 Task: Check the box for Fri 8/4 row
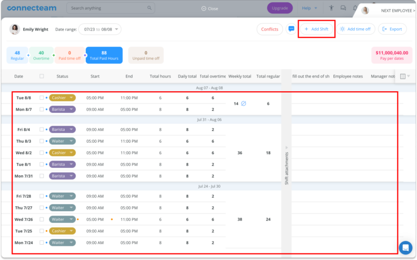pyautogui.click(x=42, y=130)
